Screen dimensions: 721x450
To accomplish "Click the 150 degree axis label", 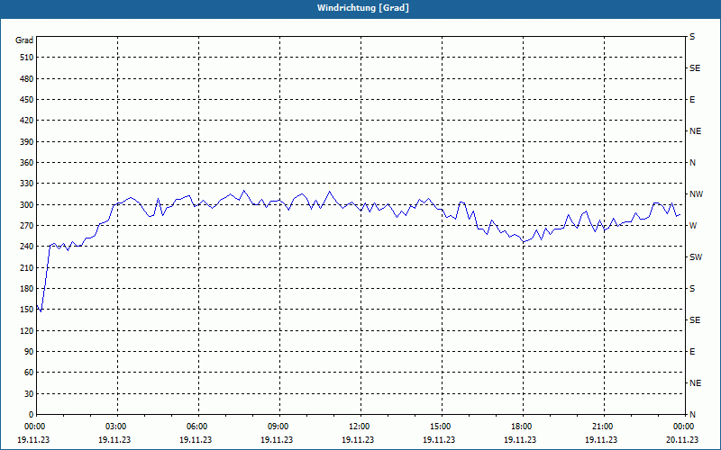I will [x=27, y=310].
